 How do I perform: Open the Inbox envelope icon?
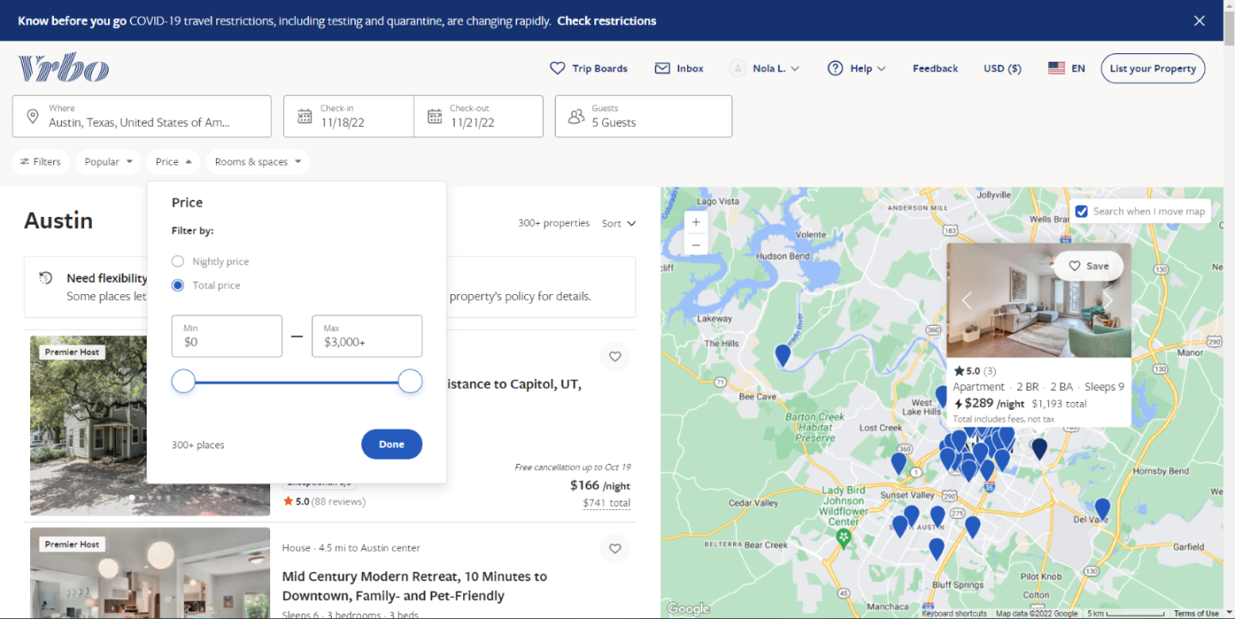pyautogui.click(x=662, y=69)
